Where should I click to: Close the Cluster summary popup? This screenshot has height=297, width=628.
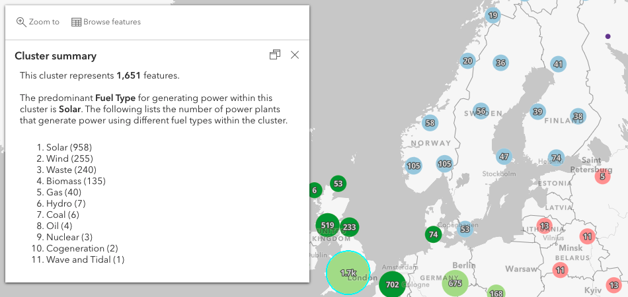[295, 55]
